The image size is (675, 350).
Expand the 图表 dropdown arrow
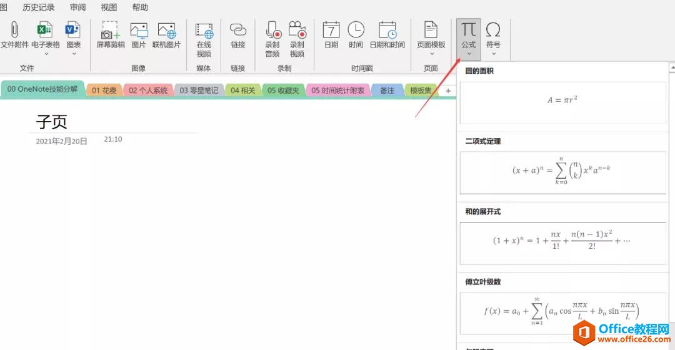click(74, 54)
